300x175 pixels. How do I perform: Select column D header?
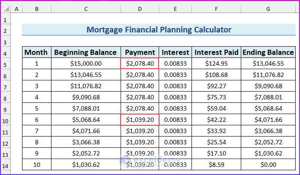coord(140,9)
